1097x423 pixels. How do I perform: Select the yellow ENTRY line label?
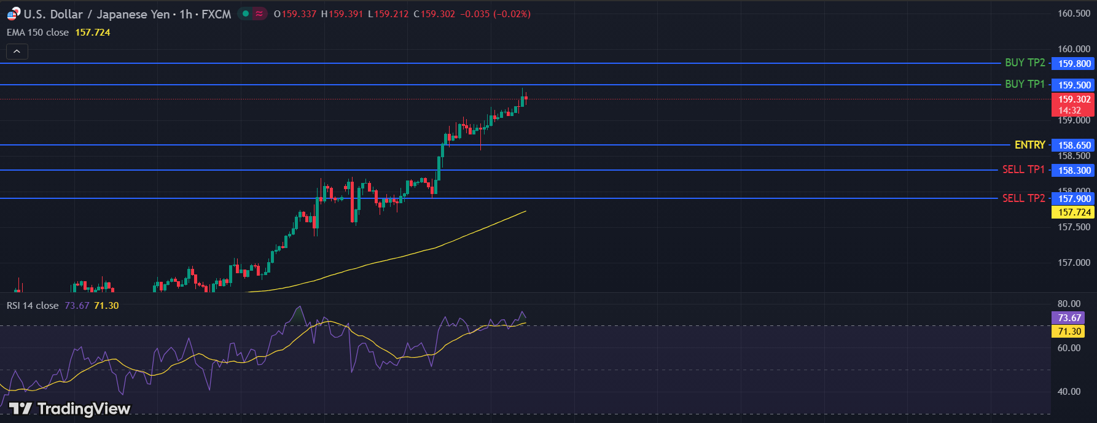[1029, 145]
